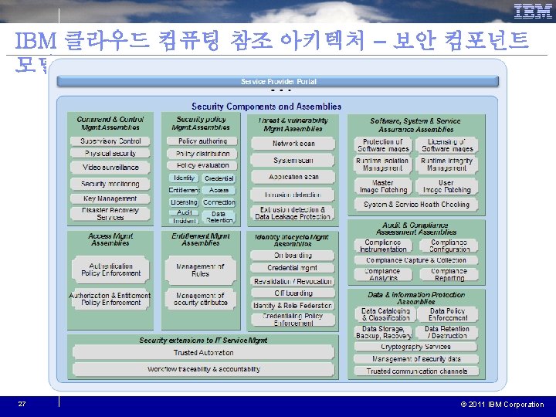556x417 pixels.
Task: Click the Intrusion detection box
Action: [x=293, y=195]
